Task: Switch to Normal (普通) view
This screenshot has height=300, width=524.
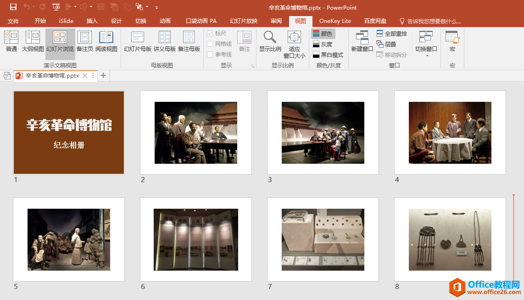Action: coord(11,41)
